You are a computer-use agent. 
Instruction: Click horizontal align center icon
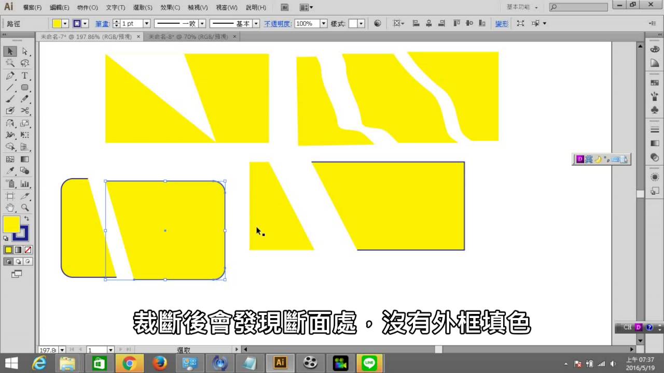[x=428, y=23]
